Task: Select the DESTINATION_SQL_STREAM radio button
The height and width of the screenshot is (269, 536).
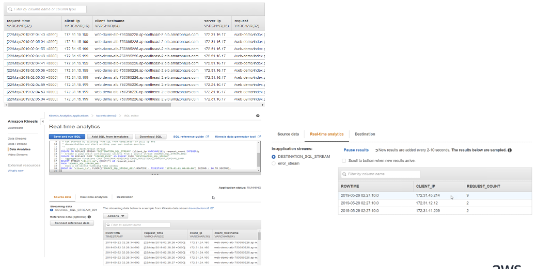Action: 274,156
